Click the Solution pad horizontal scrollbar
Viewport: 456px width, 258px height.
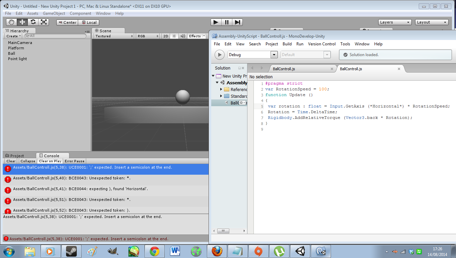(223, 231)
